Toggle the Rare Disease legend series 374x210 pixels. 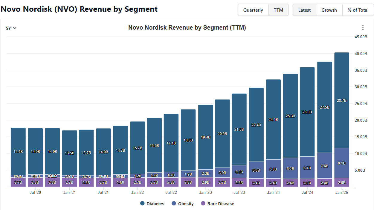coord(217,204)
